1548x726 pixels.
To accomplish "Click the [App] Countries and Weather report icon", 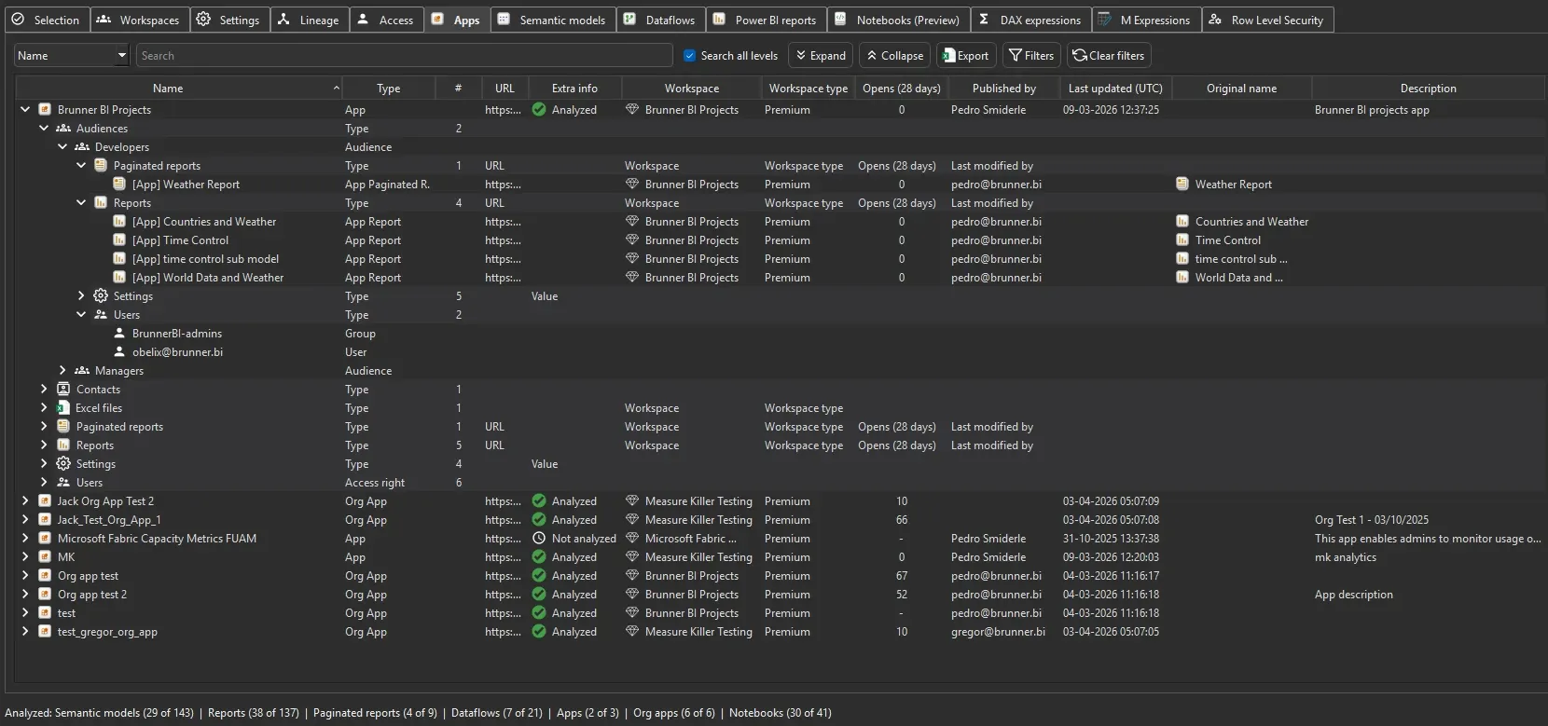I will [x=119, y=222].
